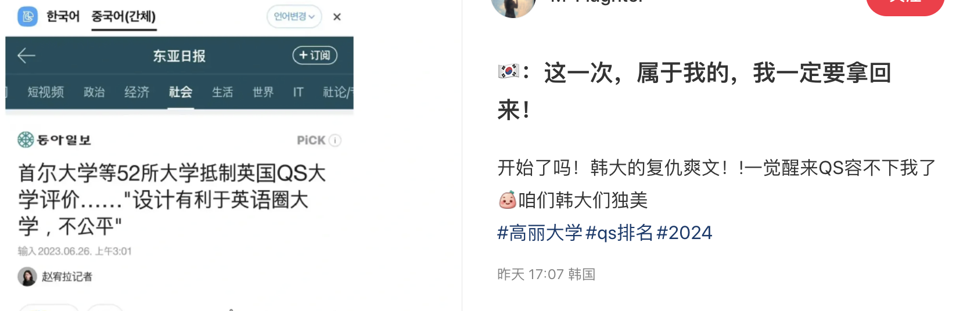Open the 生活 news category
The width and height of the screenshot is (956, 311).
(222, 92)
